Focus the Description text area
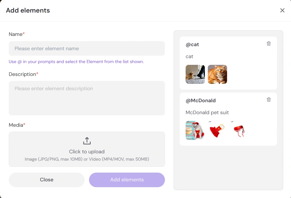 [87, 98]
